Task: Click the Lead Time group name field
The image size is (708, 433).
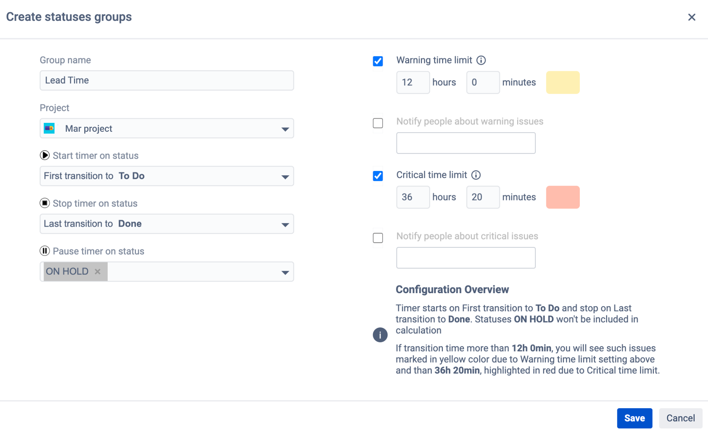Action: pos(166,80)
